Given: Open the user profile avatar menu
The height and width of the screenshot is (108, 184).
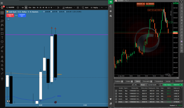Looking at the screenshot, I should pos(2,8).
